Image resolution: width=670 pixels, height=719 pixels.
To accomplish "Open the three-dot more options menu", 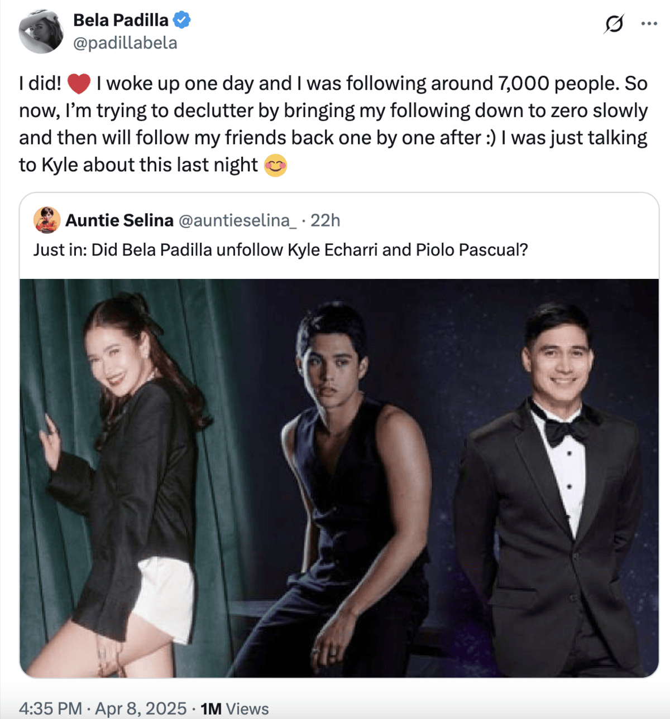I will pos(649,24).
